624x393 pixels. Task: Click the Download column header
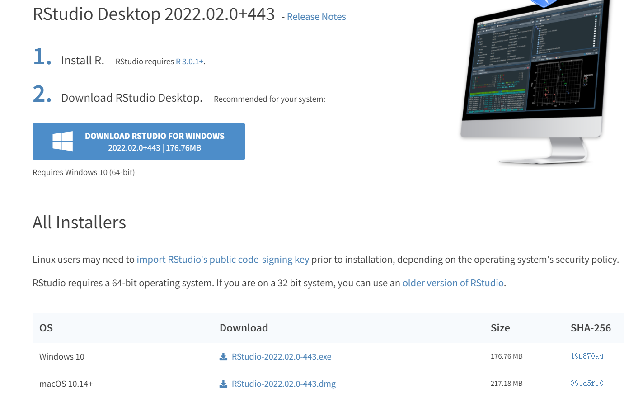(244, 328)
